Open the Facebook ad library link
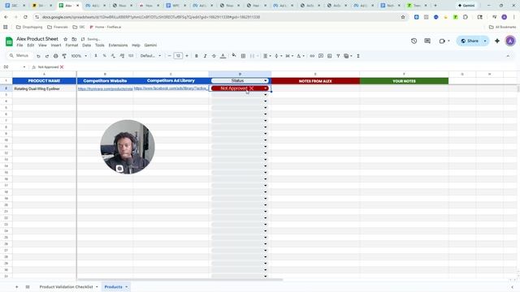This screenshot has height=292, width=520. (x=171, y=88)
